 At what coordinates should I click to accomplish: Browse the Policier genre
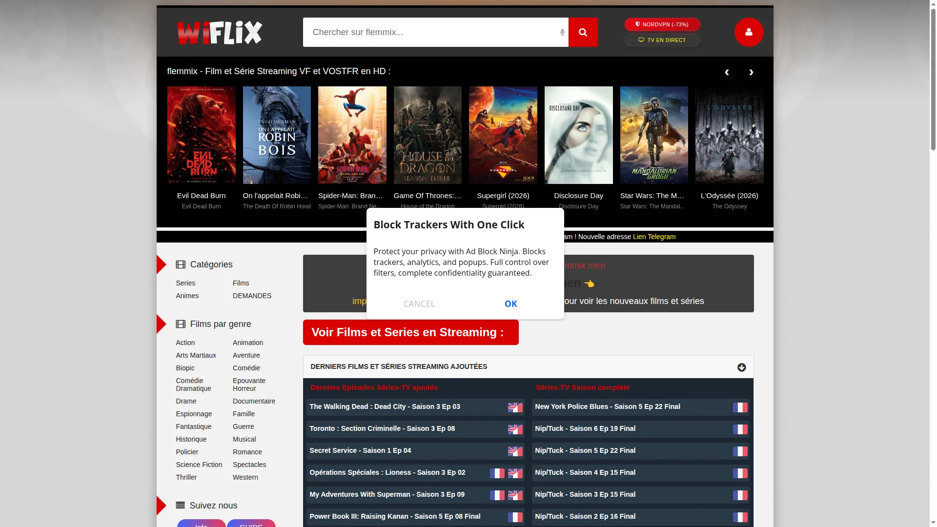click(187, 452)
